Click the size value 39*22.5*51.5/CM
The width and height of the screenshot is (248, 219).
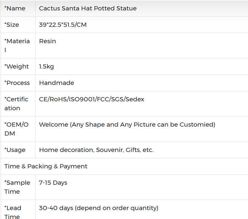tap(63, 25)
